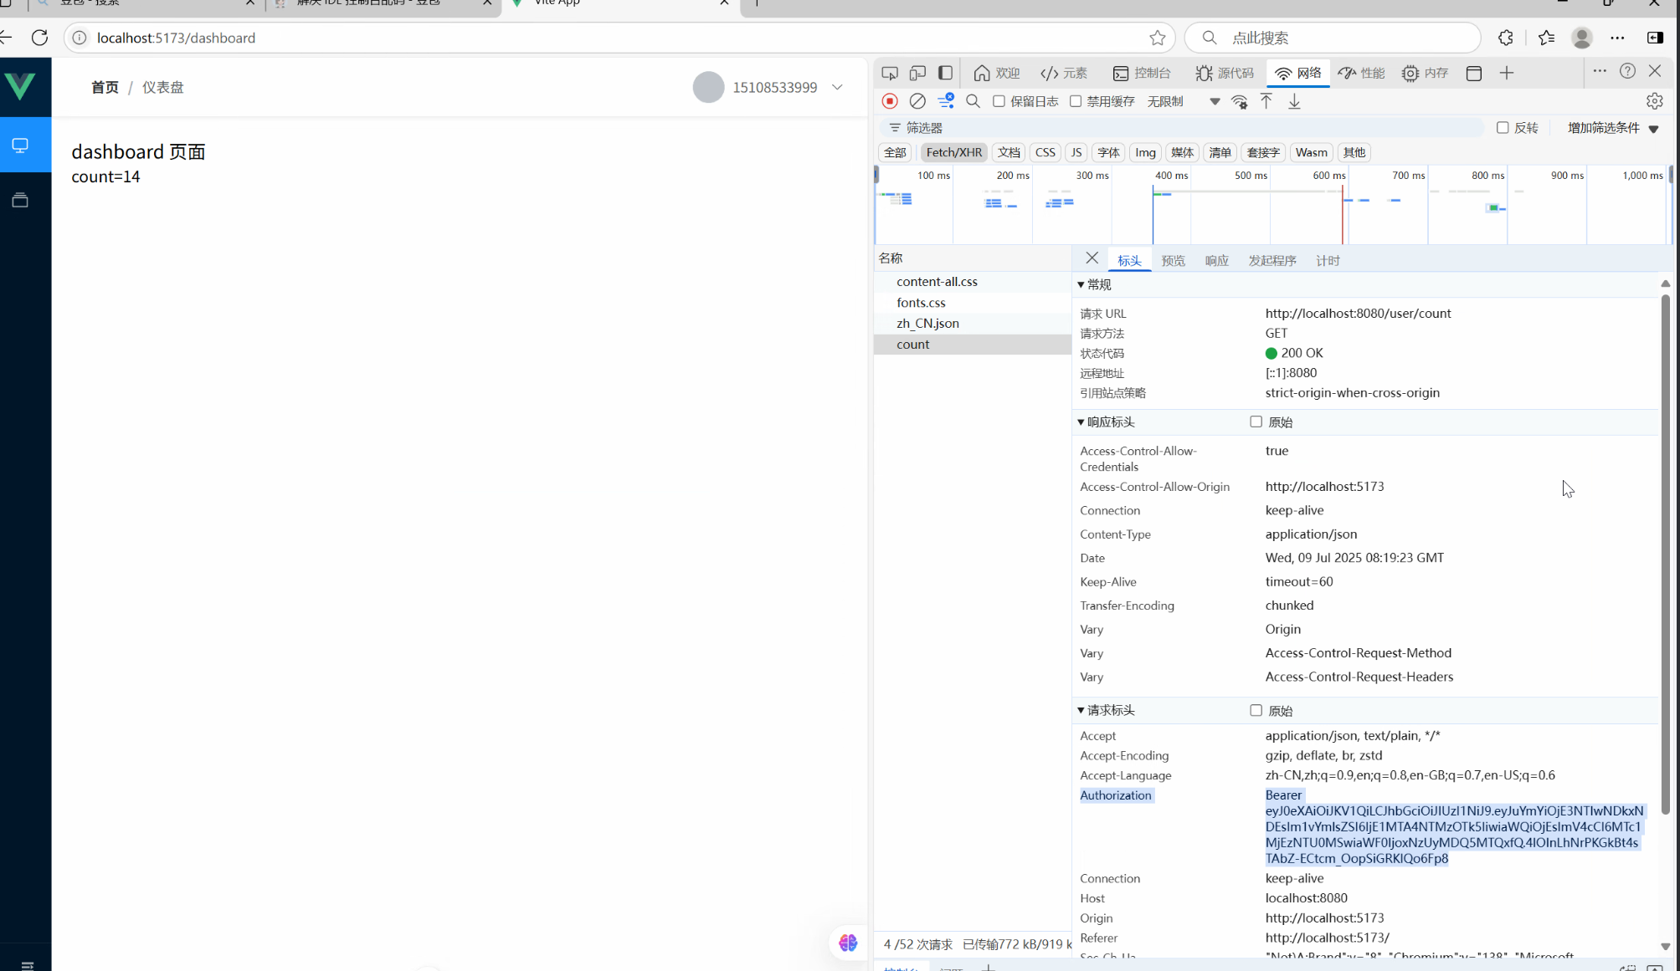The image size is (1680, 971).
Task: Switch to the 源代码 DevTools tab
Action: pos(1225,74)
